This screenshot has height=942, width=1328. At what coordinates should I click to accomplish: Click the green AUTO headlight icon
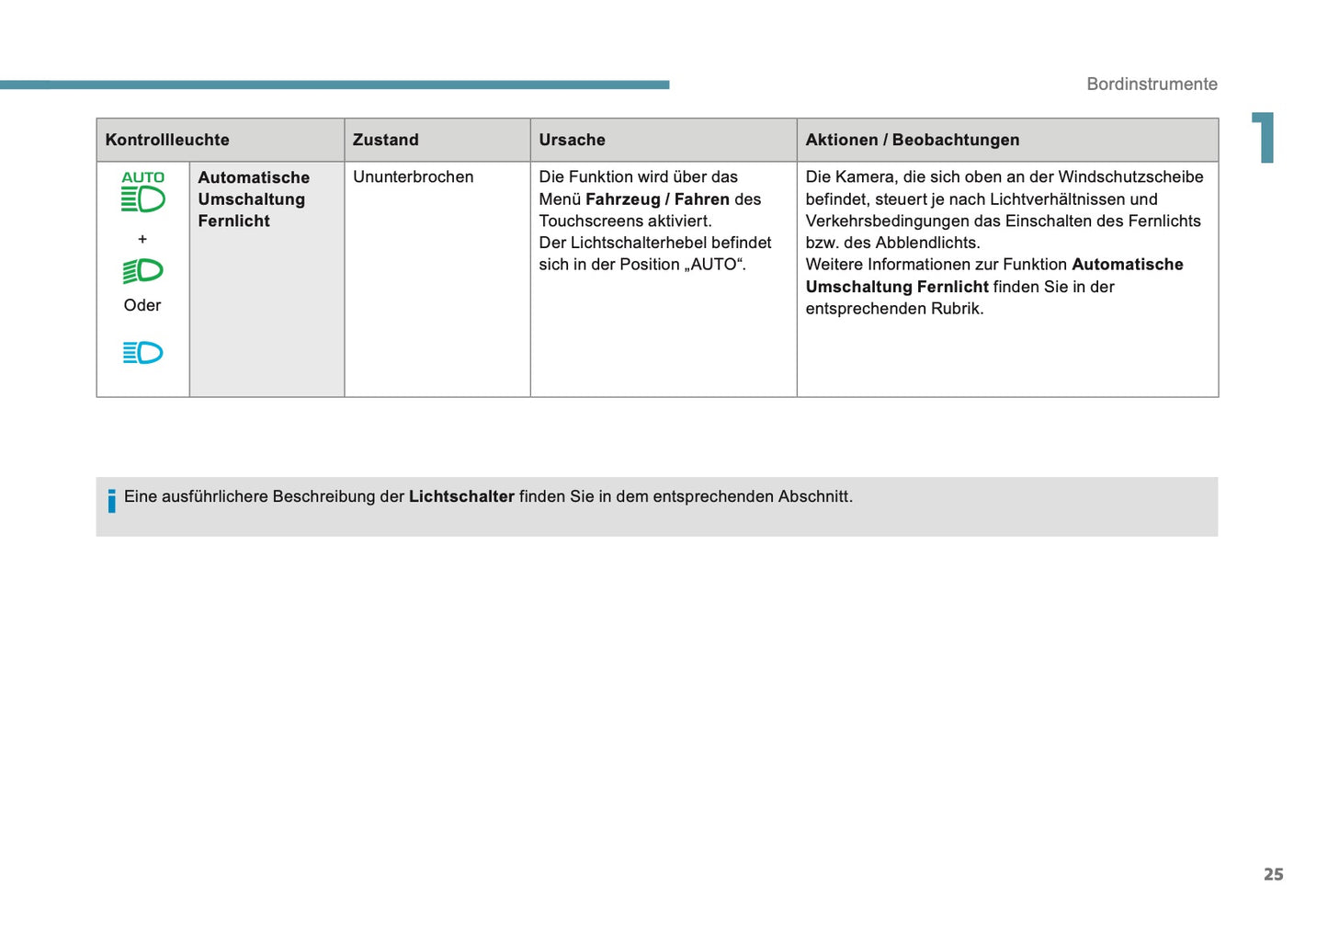142,192
